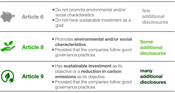This screenshot has height=93, width=175.
Task: Select the Article 9 heading
Action: tap(33, 76)
